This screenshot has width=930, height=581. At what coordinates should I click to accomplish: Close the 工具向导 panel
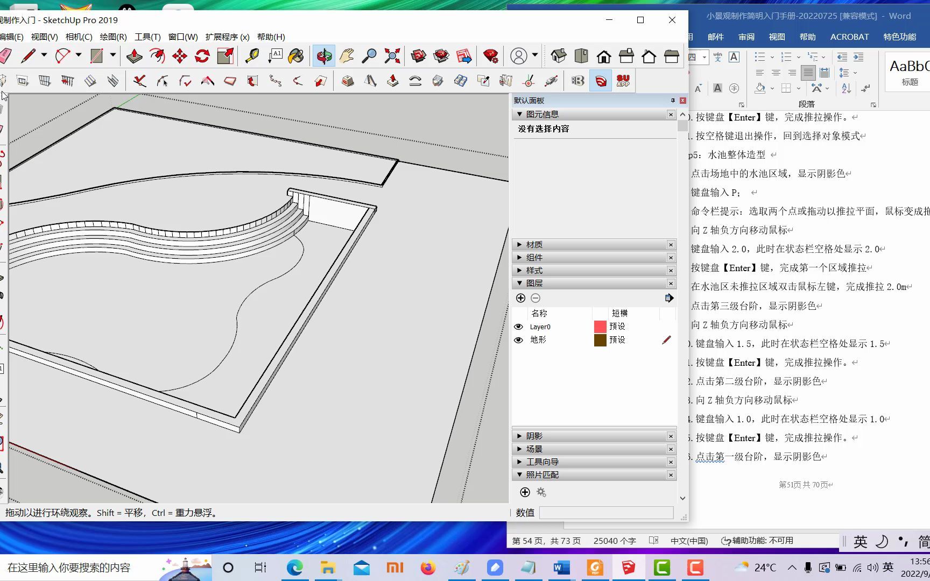(x=671, y=462)
